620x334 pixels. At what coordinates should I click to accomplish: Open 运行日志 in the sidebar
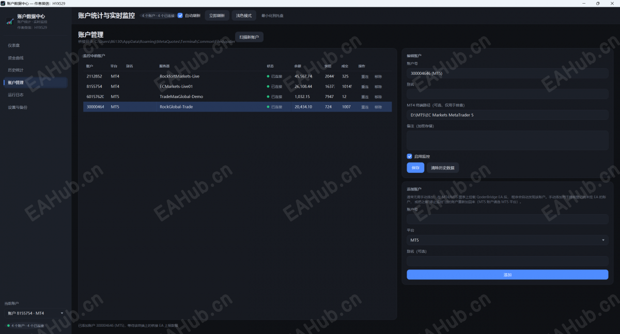[x=35, y=95]
